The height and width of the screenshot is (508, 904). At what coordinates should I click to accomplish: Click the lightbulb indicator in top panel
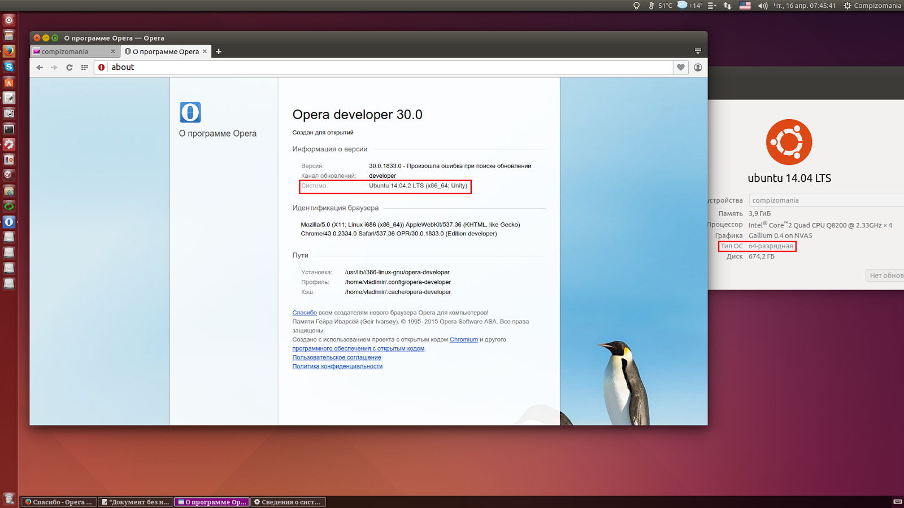point(637,6)
